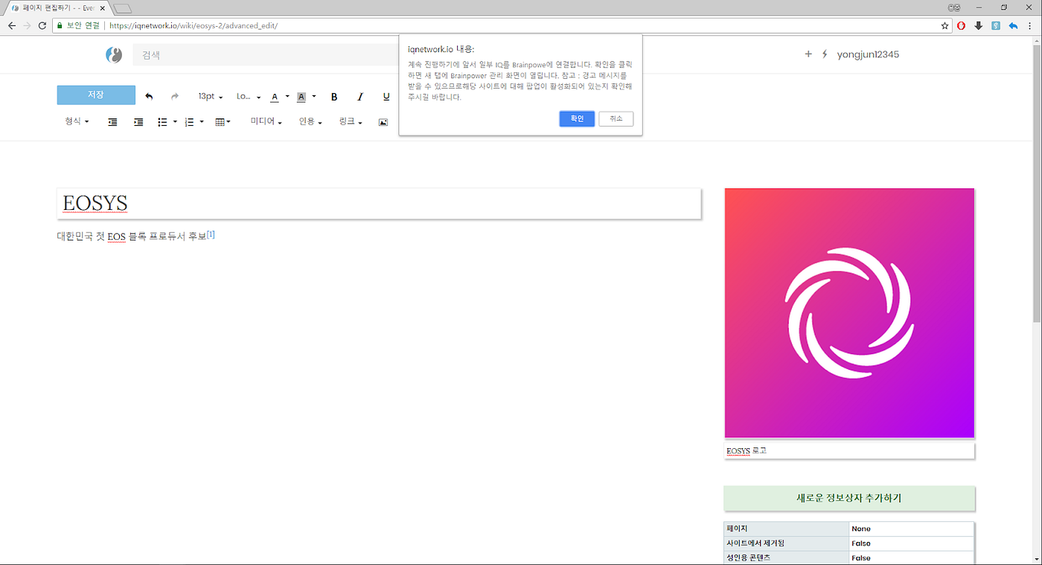
Task: Click the undo arrow in the editor toolbar
Action: (149, 96)
